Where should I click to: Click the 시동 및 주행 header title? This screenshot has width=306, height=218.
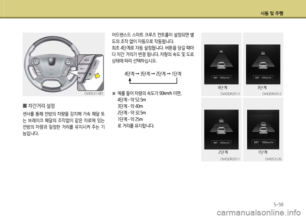click(272, 13)
